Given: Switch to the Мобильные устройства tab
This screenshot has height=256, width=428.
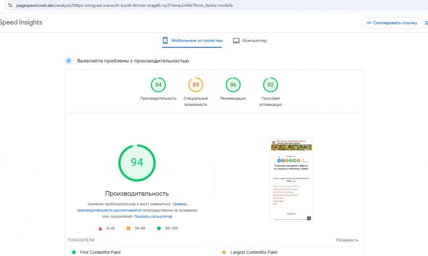Looking at the screenshot, I should click(192, 40).
